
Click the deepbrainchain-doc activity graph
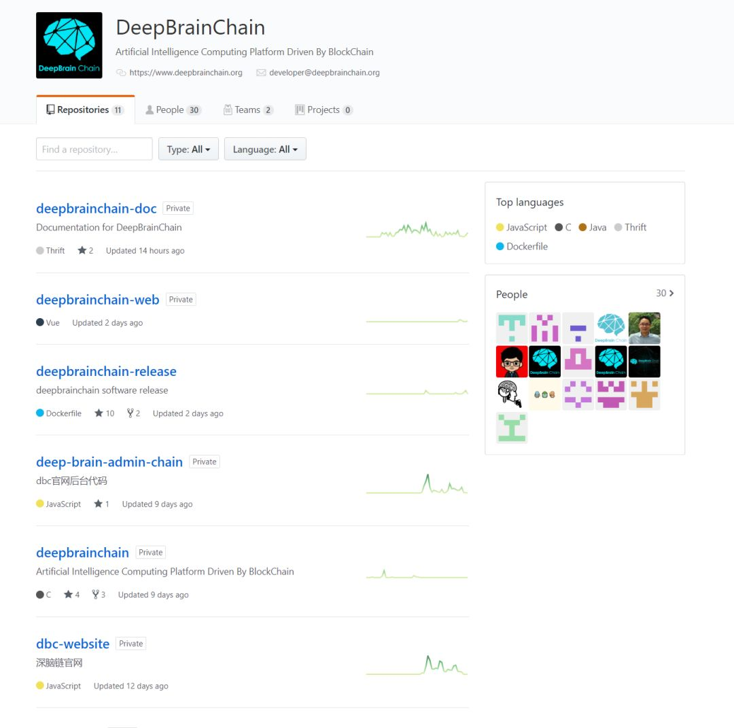(x=417, y=230)
